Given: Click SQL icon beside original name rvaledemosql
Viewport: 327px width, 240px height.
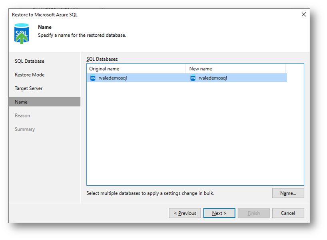Looking at the screenshot, I should tap(93, 78).
